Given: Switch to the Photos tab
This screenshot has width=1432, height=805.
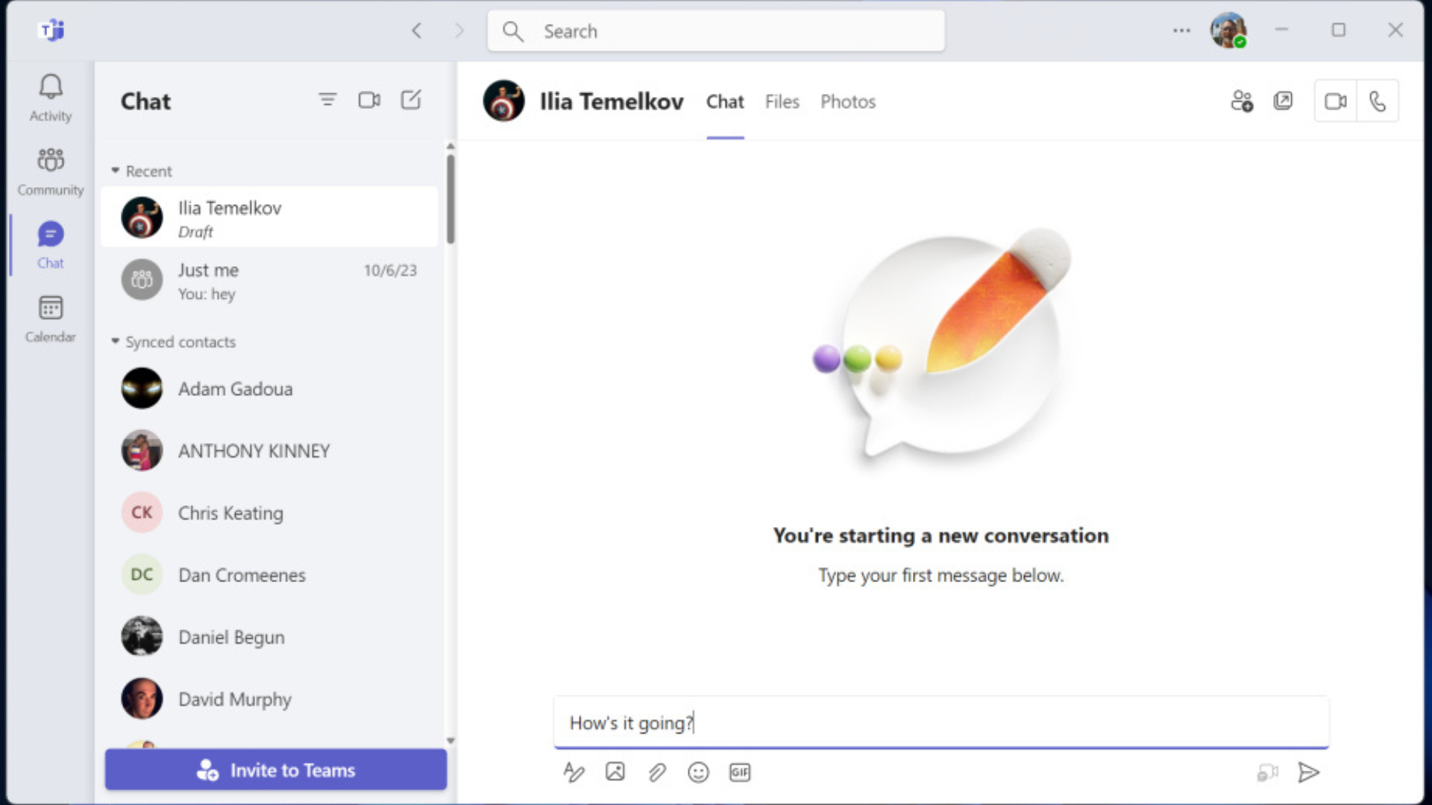Looking at the screenshot, I should (x=848, y=101).
